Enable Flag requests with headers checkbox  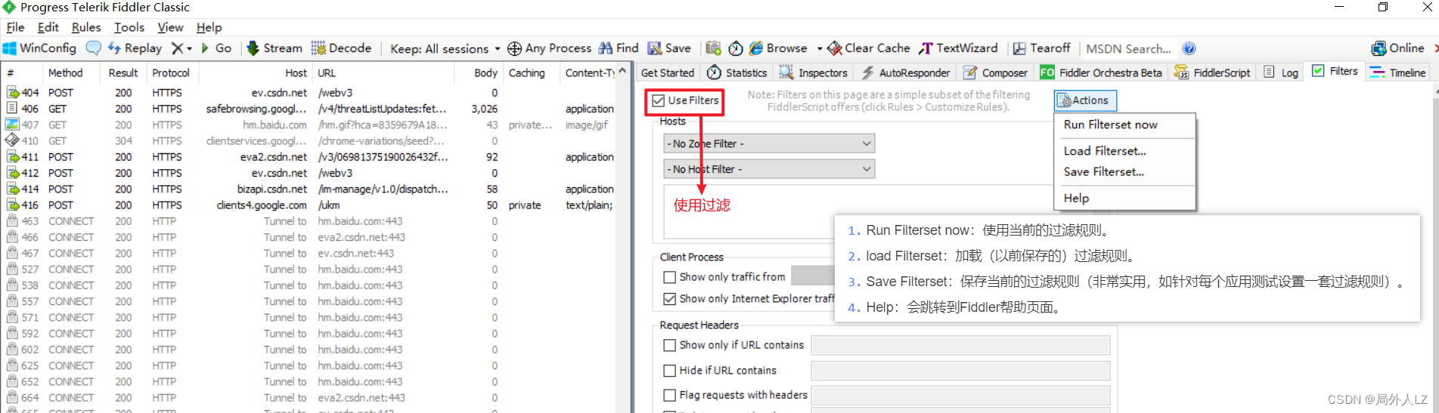669,395
